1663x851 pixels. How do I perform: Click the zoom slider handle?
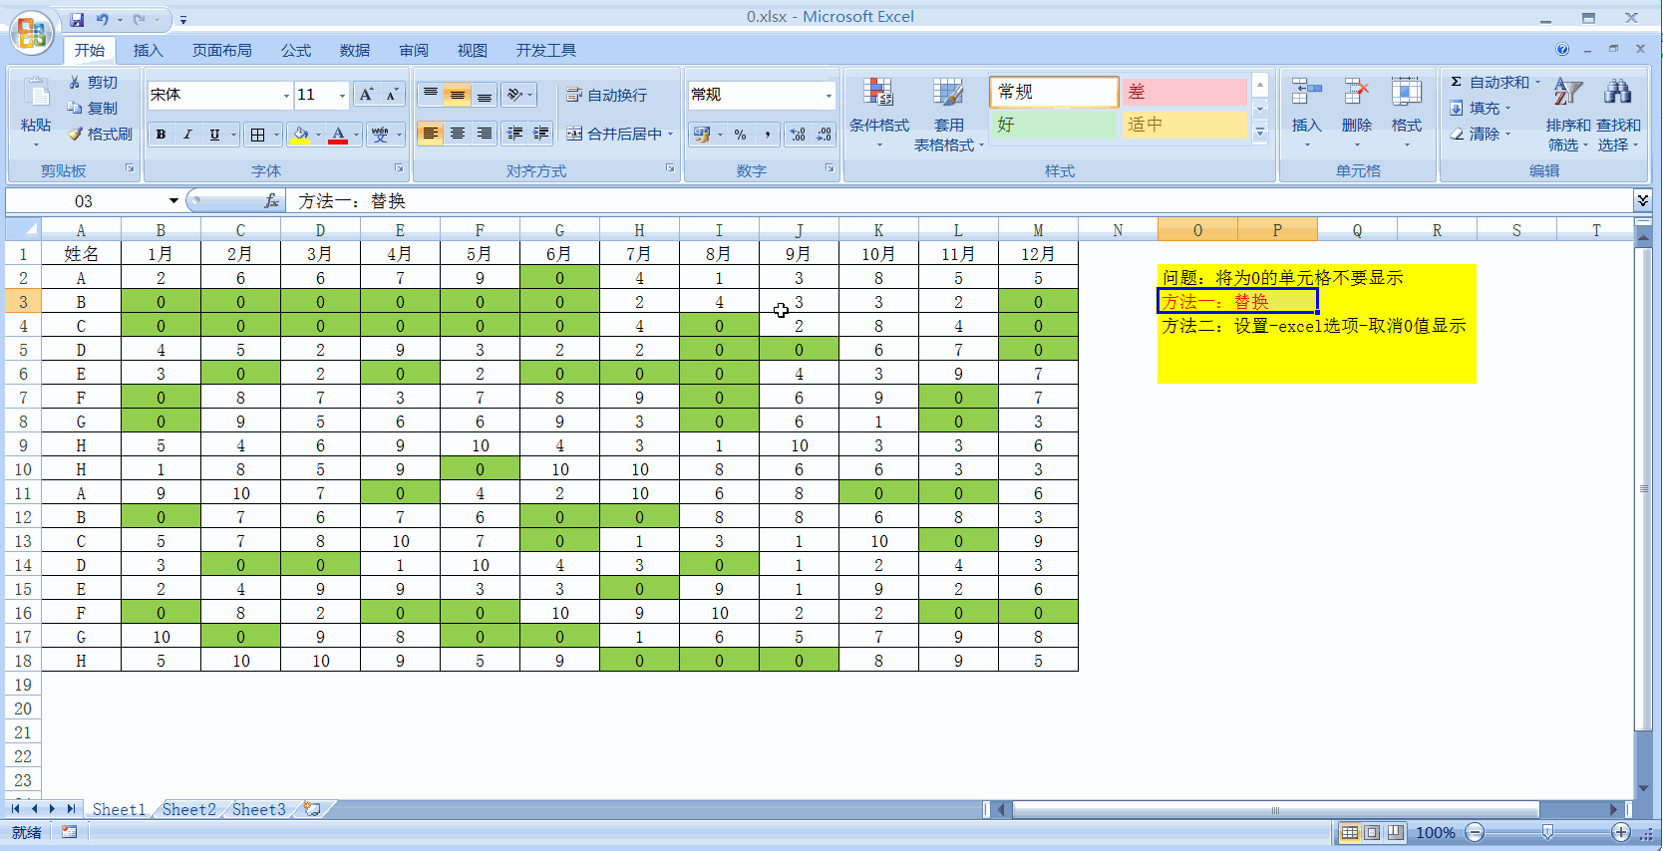coord(1547,832)
